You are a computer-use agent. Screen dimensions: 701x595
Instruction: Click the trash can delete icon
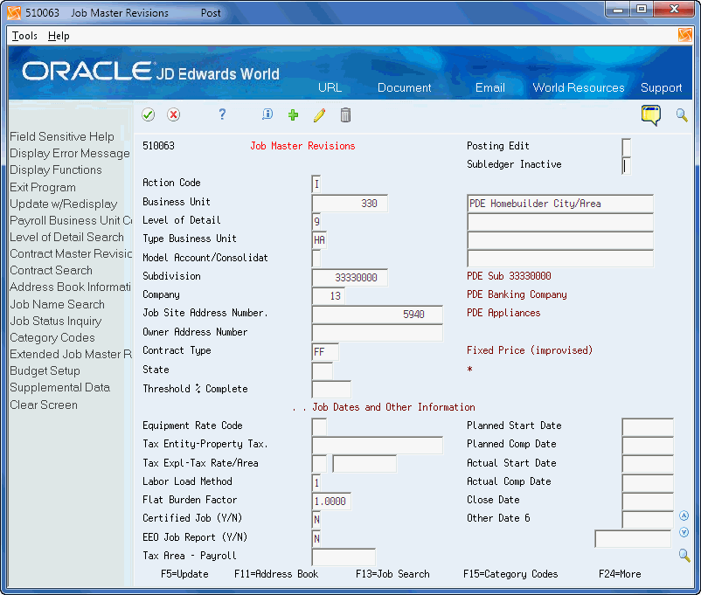click(345, 114)
